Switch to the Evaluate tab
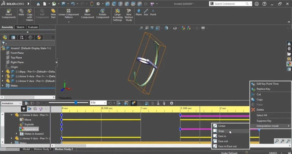This screenshot has width=292, height=154. pyautogui.click(x=33, y=27)
